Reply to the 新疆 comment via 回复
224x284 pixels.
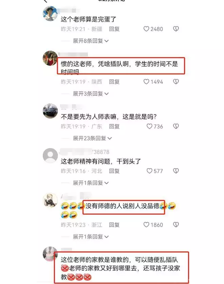[x=114, y=29]
